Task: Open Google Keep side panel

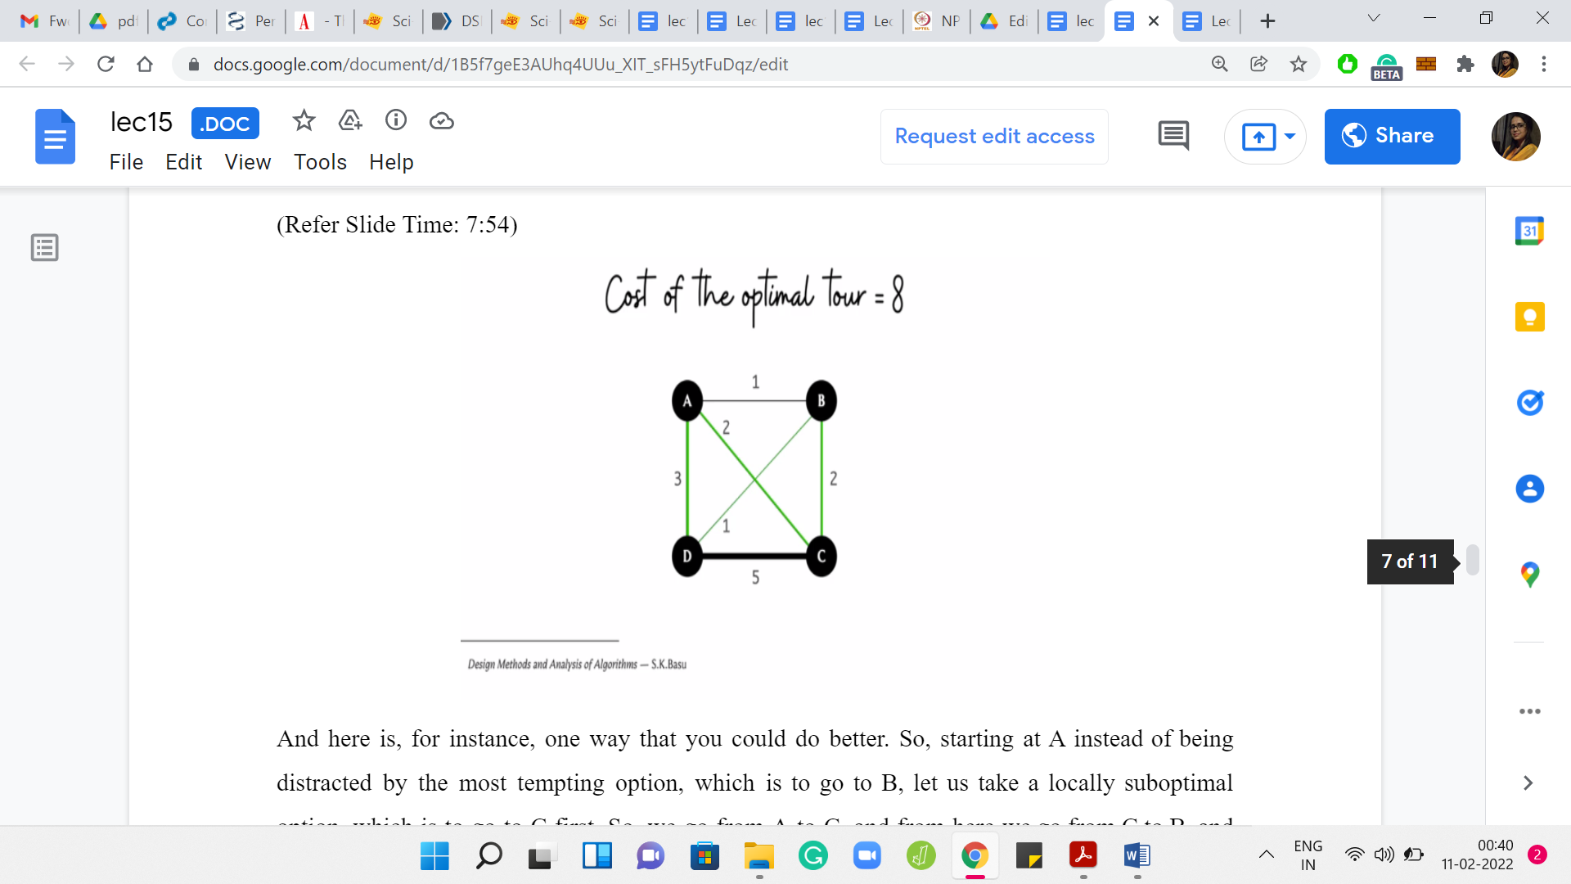Action: [1529, 317]
